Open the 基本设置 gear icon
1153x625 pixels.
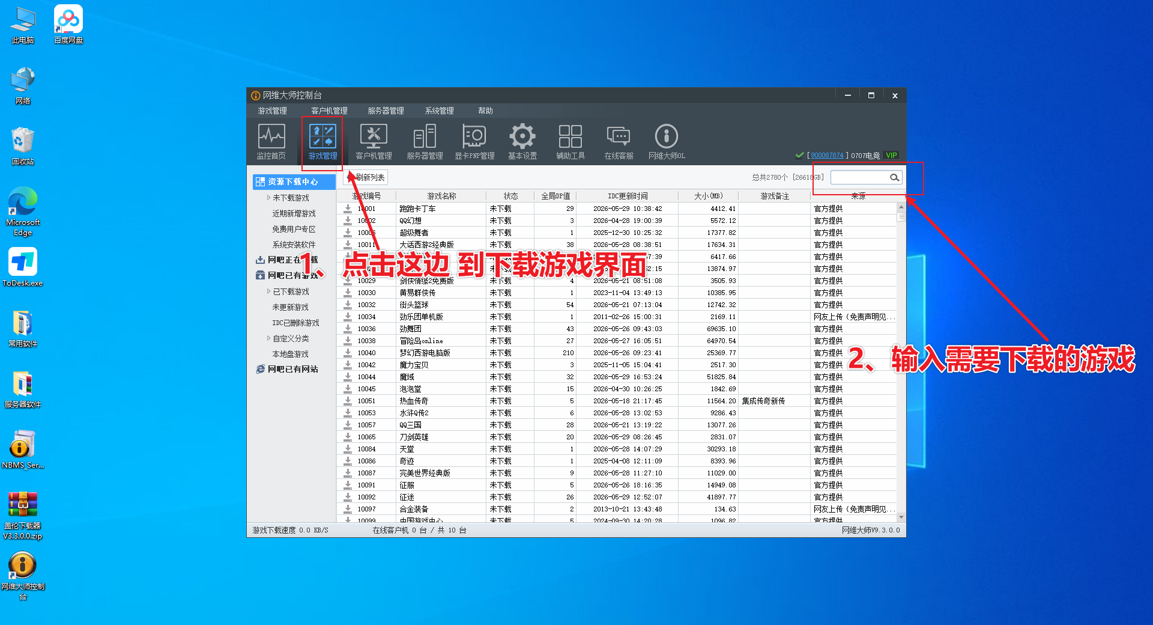tap(522, 142)
